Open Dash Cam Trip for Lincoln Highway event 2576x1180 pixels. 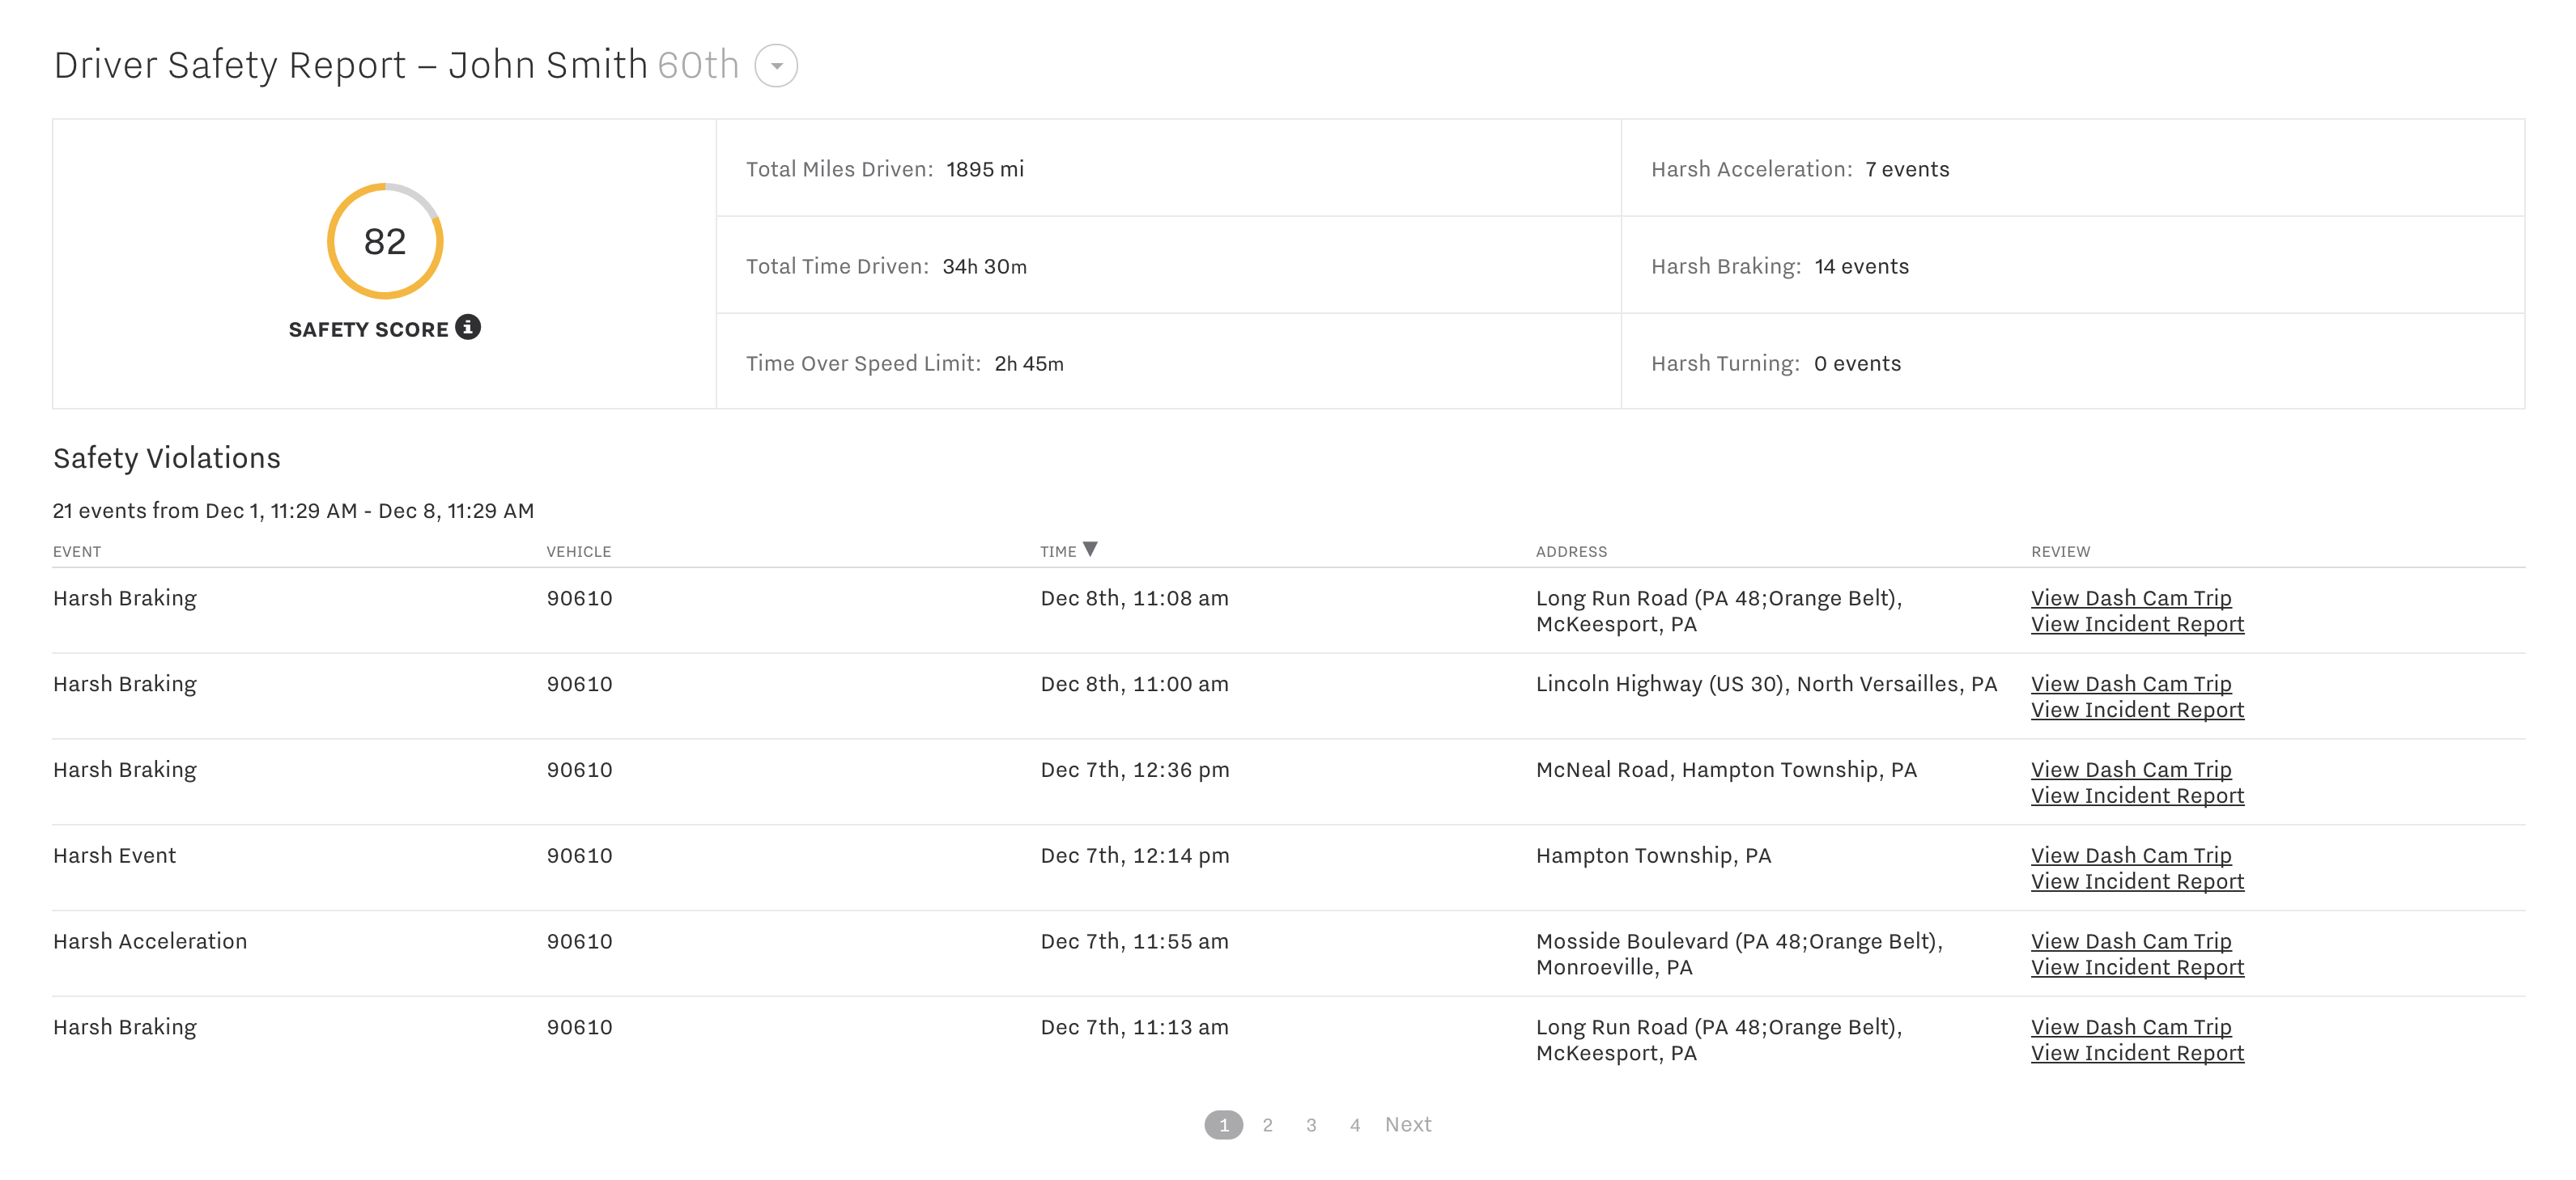click(x=2130, y=684)
